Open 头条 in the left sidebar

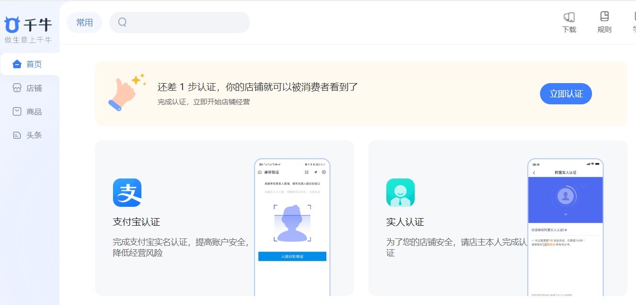tap(29, 136)
